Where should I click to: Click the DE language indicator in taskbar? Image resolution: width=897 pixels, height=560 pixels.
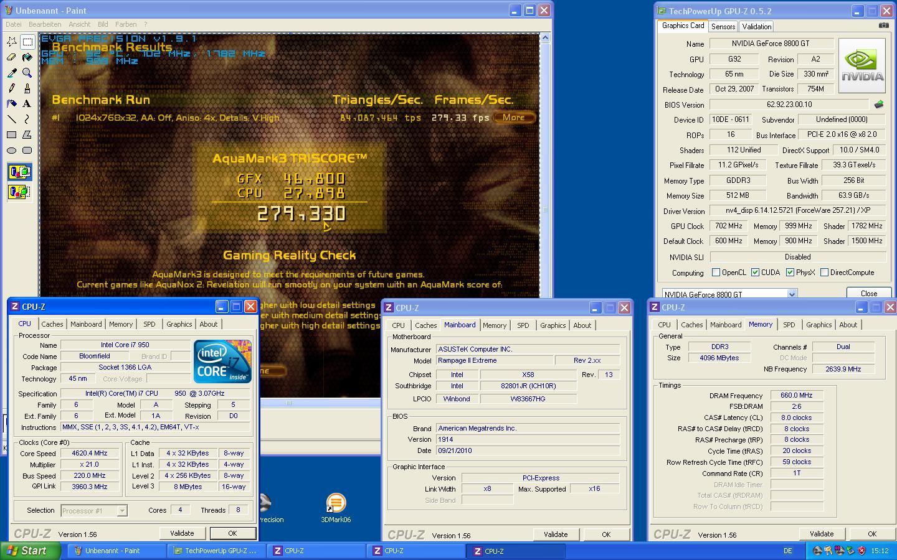[x=787, y=551]
